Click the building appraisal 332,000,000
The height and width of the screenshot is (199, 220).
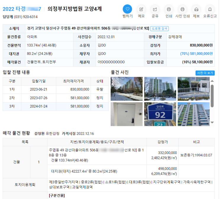tap(167, 153)
